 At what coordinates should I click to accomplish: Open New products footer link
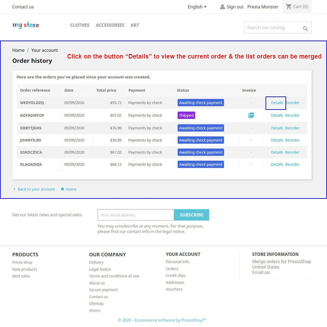click(x=25, y=269)
